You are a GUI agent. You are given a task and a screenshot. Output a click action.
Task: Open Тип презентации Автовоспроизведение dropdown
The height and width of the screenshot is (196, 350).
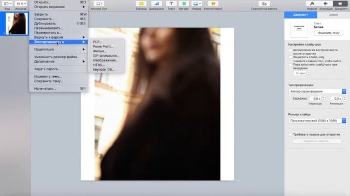tap(317, 91)
